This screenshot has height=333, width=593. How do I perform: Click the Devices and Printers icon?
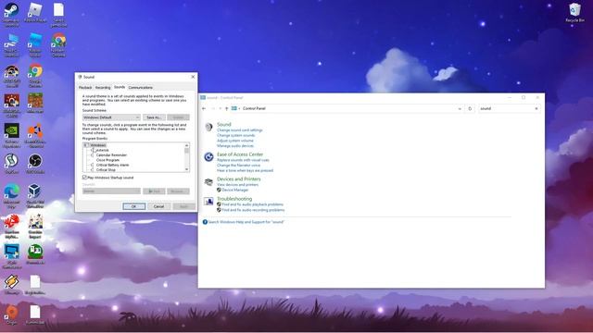208,182
